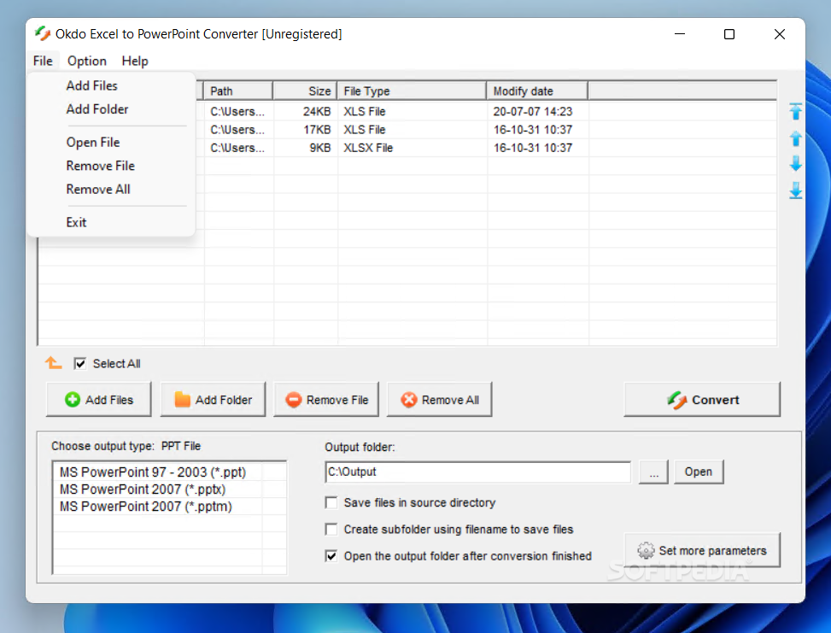Viewport: 831px width, 633px height.
Task: Select MS PowerPoint 2007 (*.pptx) output type
Action: [x=142, y=489]
